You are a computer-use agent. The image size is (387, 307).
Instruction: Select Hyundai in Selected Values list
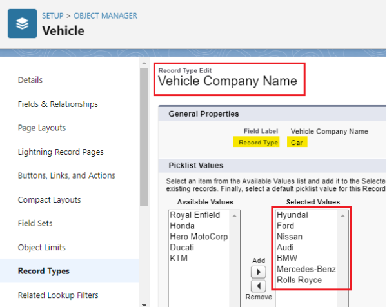pyautogui.click(x=292, y=215)
